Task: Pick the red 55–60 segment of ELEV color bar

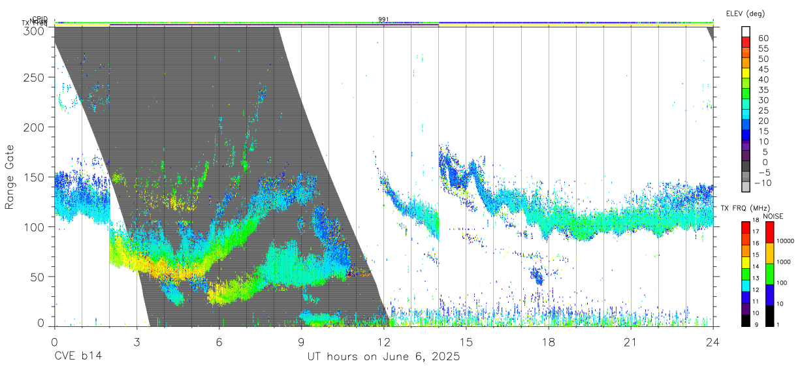Action: 746,42
